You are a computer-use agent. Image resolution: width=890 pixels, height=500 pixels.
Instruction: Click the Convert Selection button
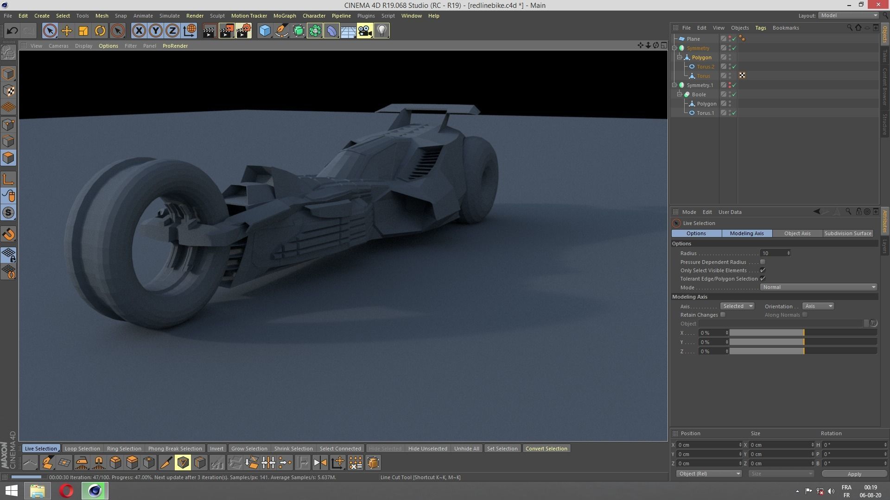pyautogui.click(x=546, y=448)
